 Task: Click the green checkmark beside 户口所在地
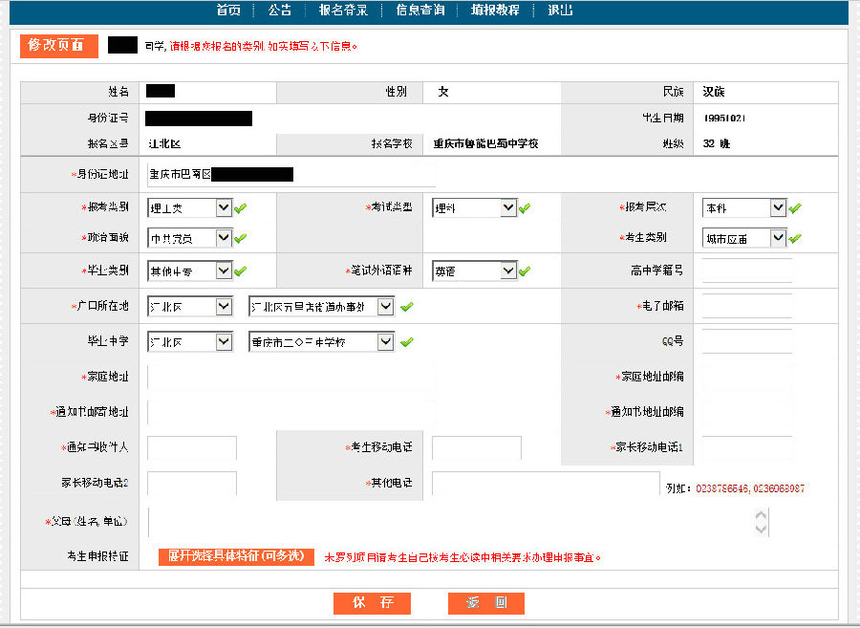tap(408, 307)
